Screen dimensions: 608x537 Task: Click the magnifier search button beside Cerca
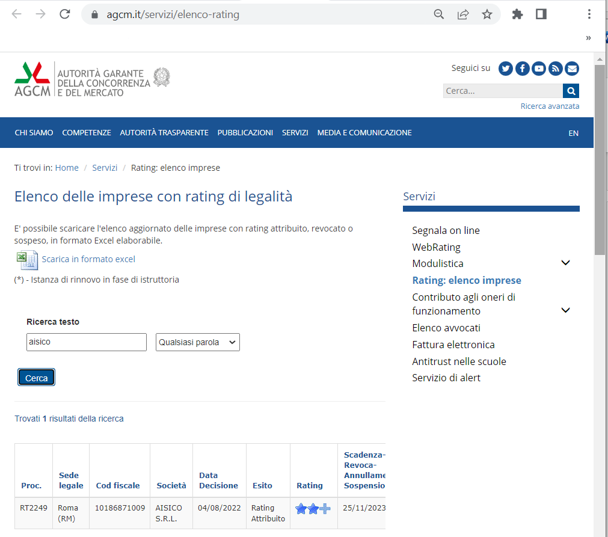(x=571, y=91)
